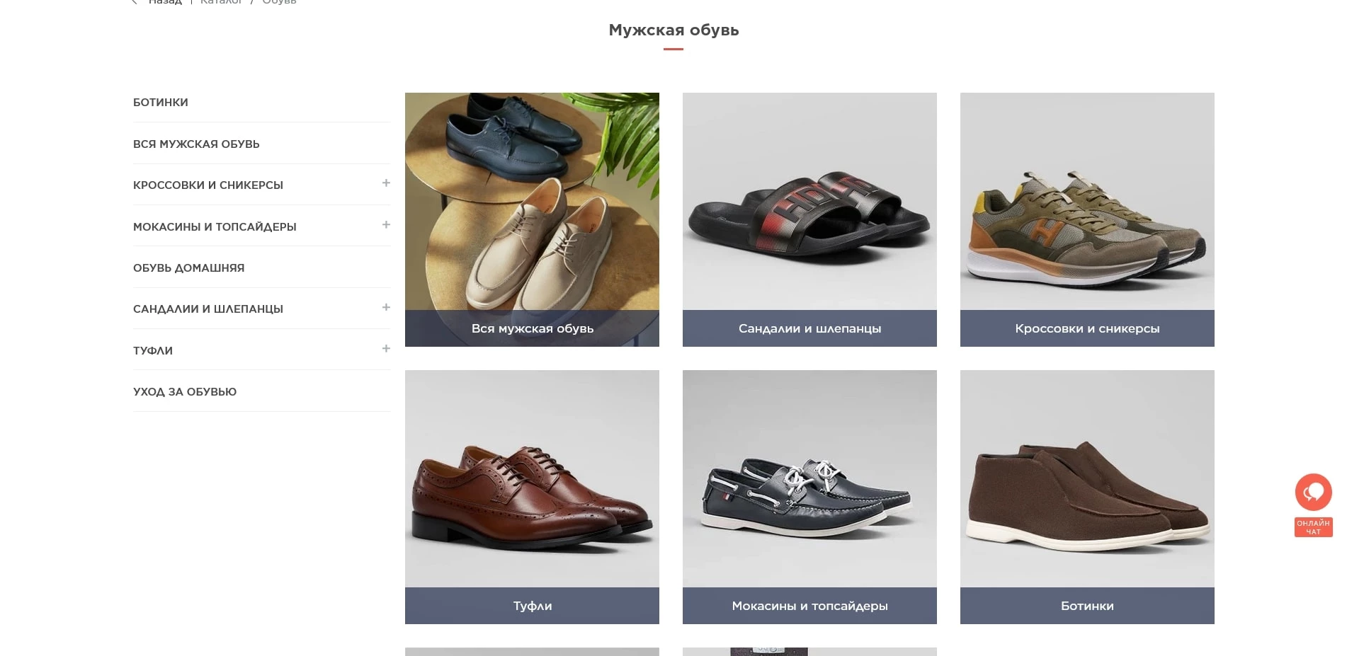Open Обувь домашняя in the sidebar menu
Screen dimensions: 1347x656
[188, 268]
